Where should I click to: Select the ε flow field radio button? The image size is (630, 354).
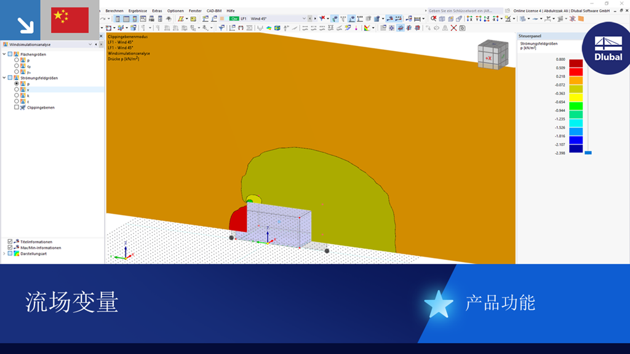coord(17,101)
